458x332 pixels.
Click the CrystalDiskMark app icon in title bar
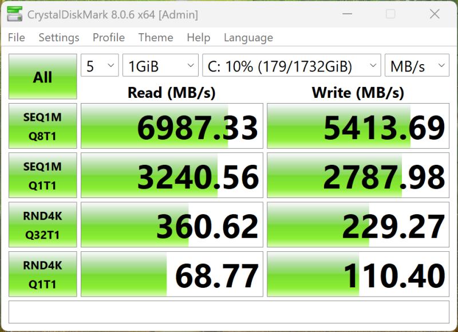coord(15,14)
